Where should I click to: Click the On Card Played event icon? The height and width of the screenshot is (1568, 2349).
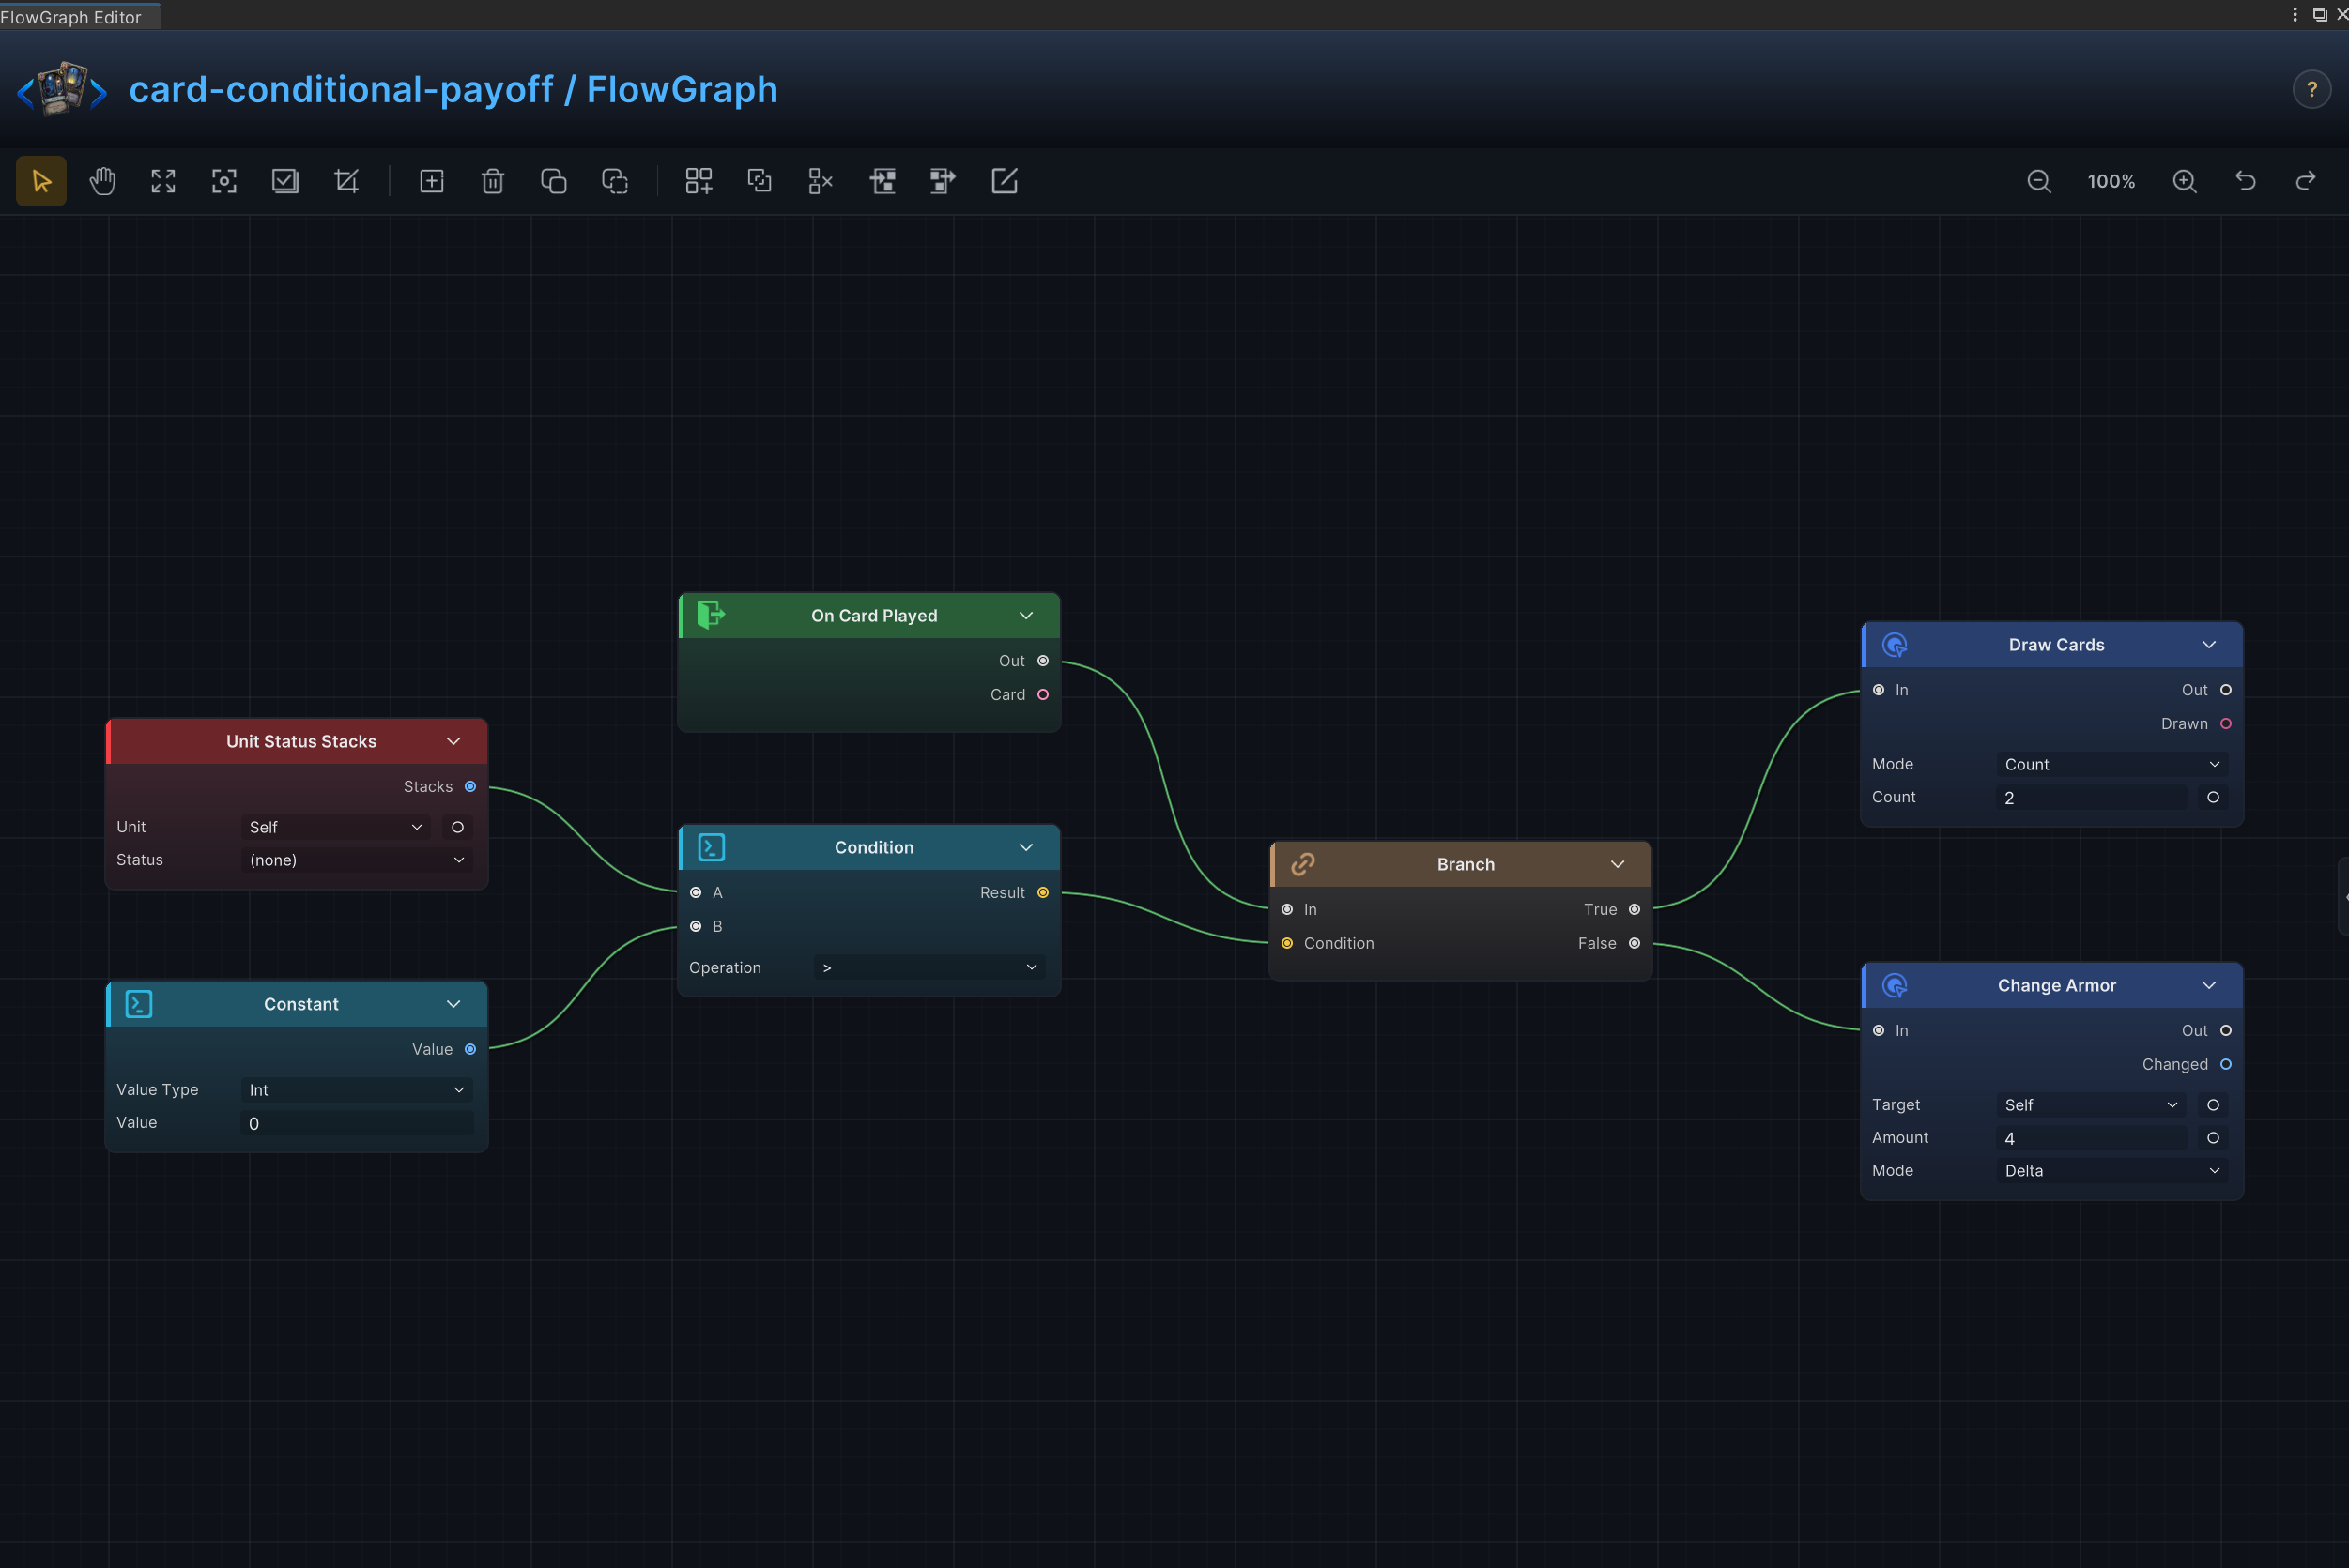click(x=711, y=615)
